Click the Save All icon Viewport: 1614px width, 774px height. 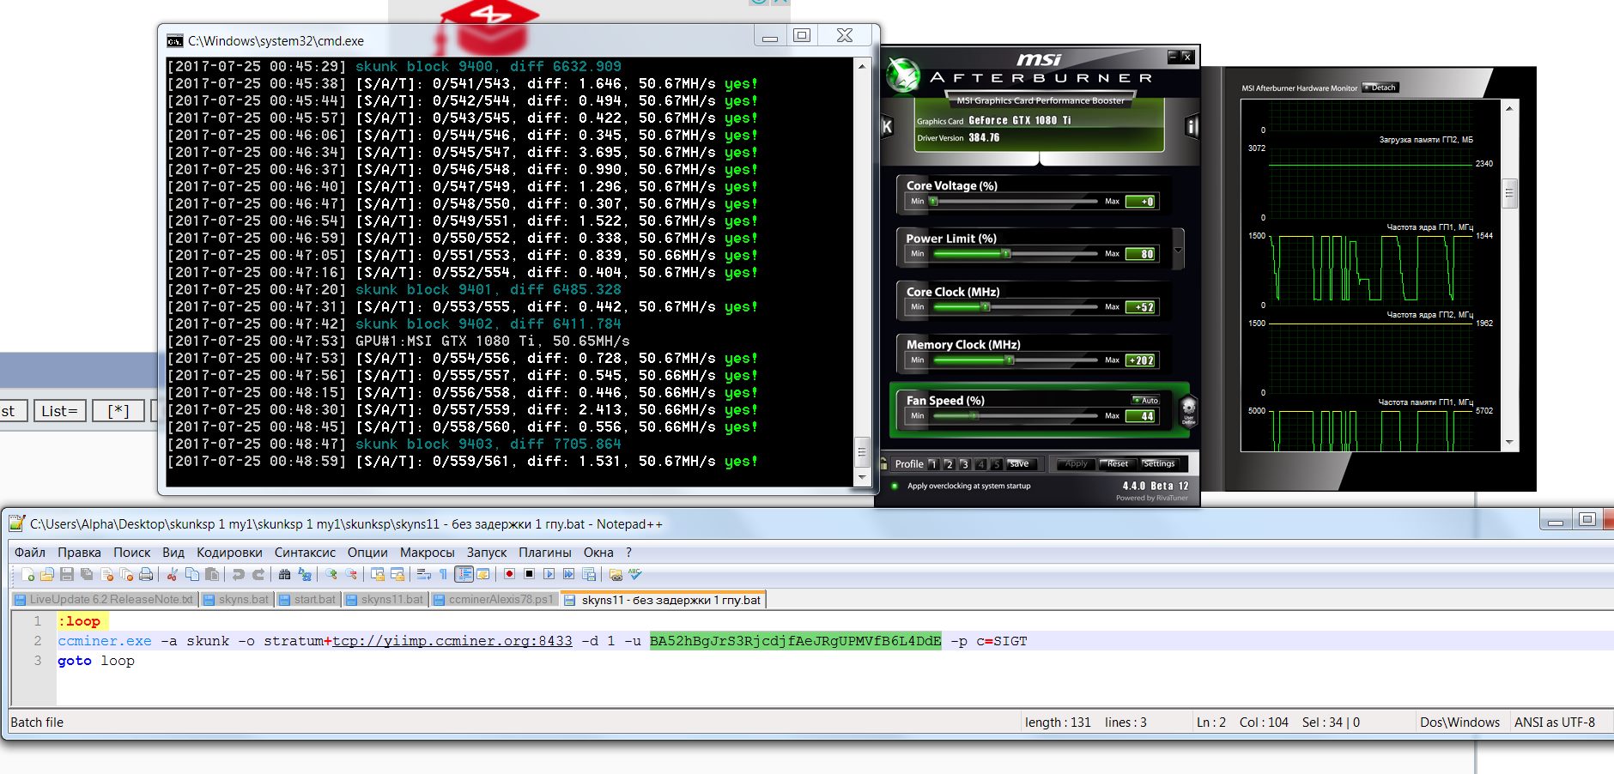[87, 574]
